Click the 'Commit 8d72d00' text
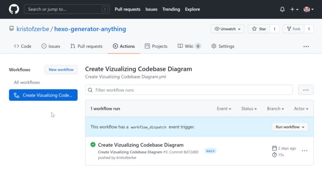This screenshot has height=184, width=322. (184, 152)
